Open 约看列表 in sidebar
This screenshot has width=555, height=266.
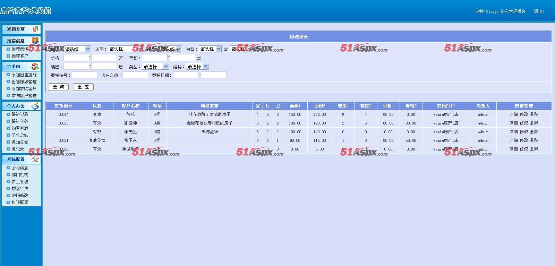20,128
